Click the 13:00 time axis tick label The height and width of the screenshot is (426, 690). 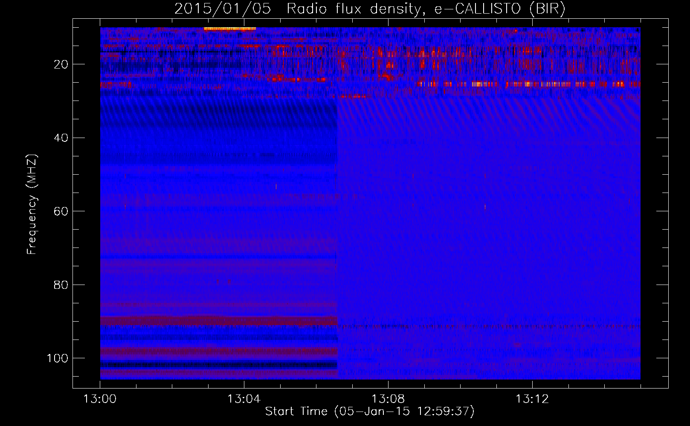tap(100, 399)
